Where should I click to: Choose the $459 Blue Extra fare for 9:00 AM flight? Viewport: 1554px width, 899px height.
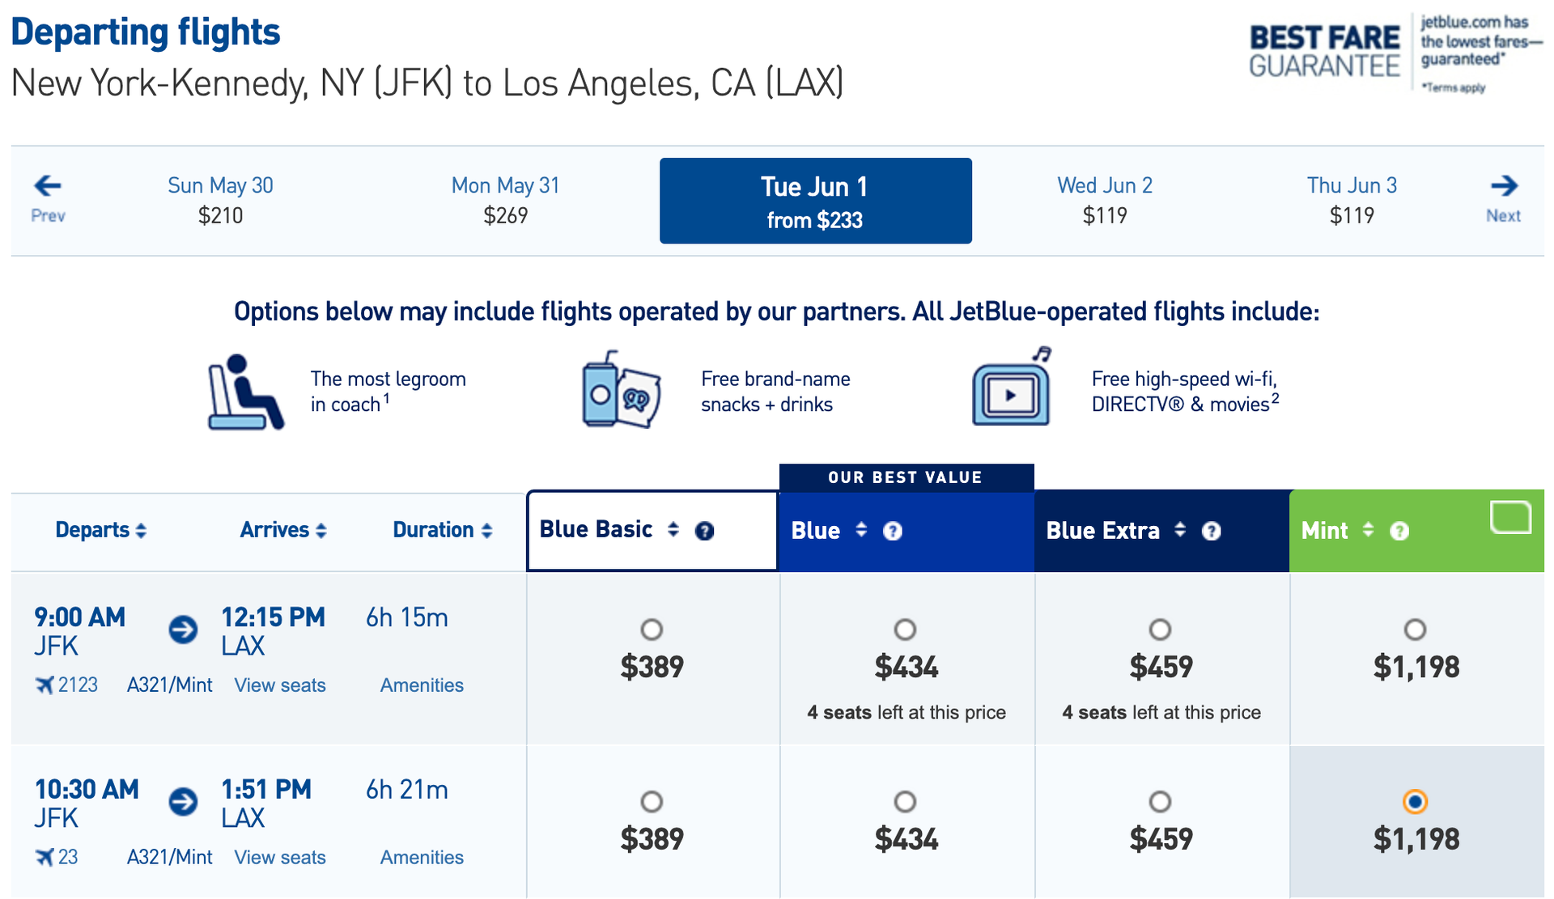(1160, 630)
